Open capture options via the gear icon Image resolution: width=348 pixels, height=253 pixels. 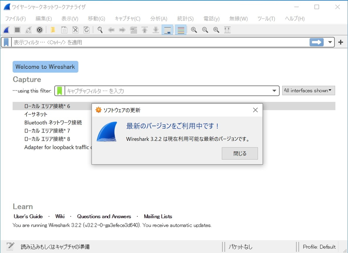(39, 30)
